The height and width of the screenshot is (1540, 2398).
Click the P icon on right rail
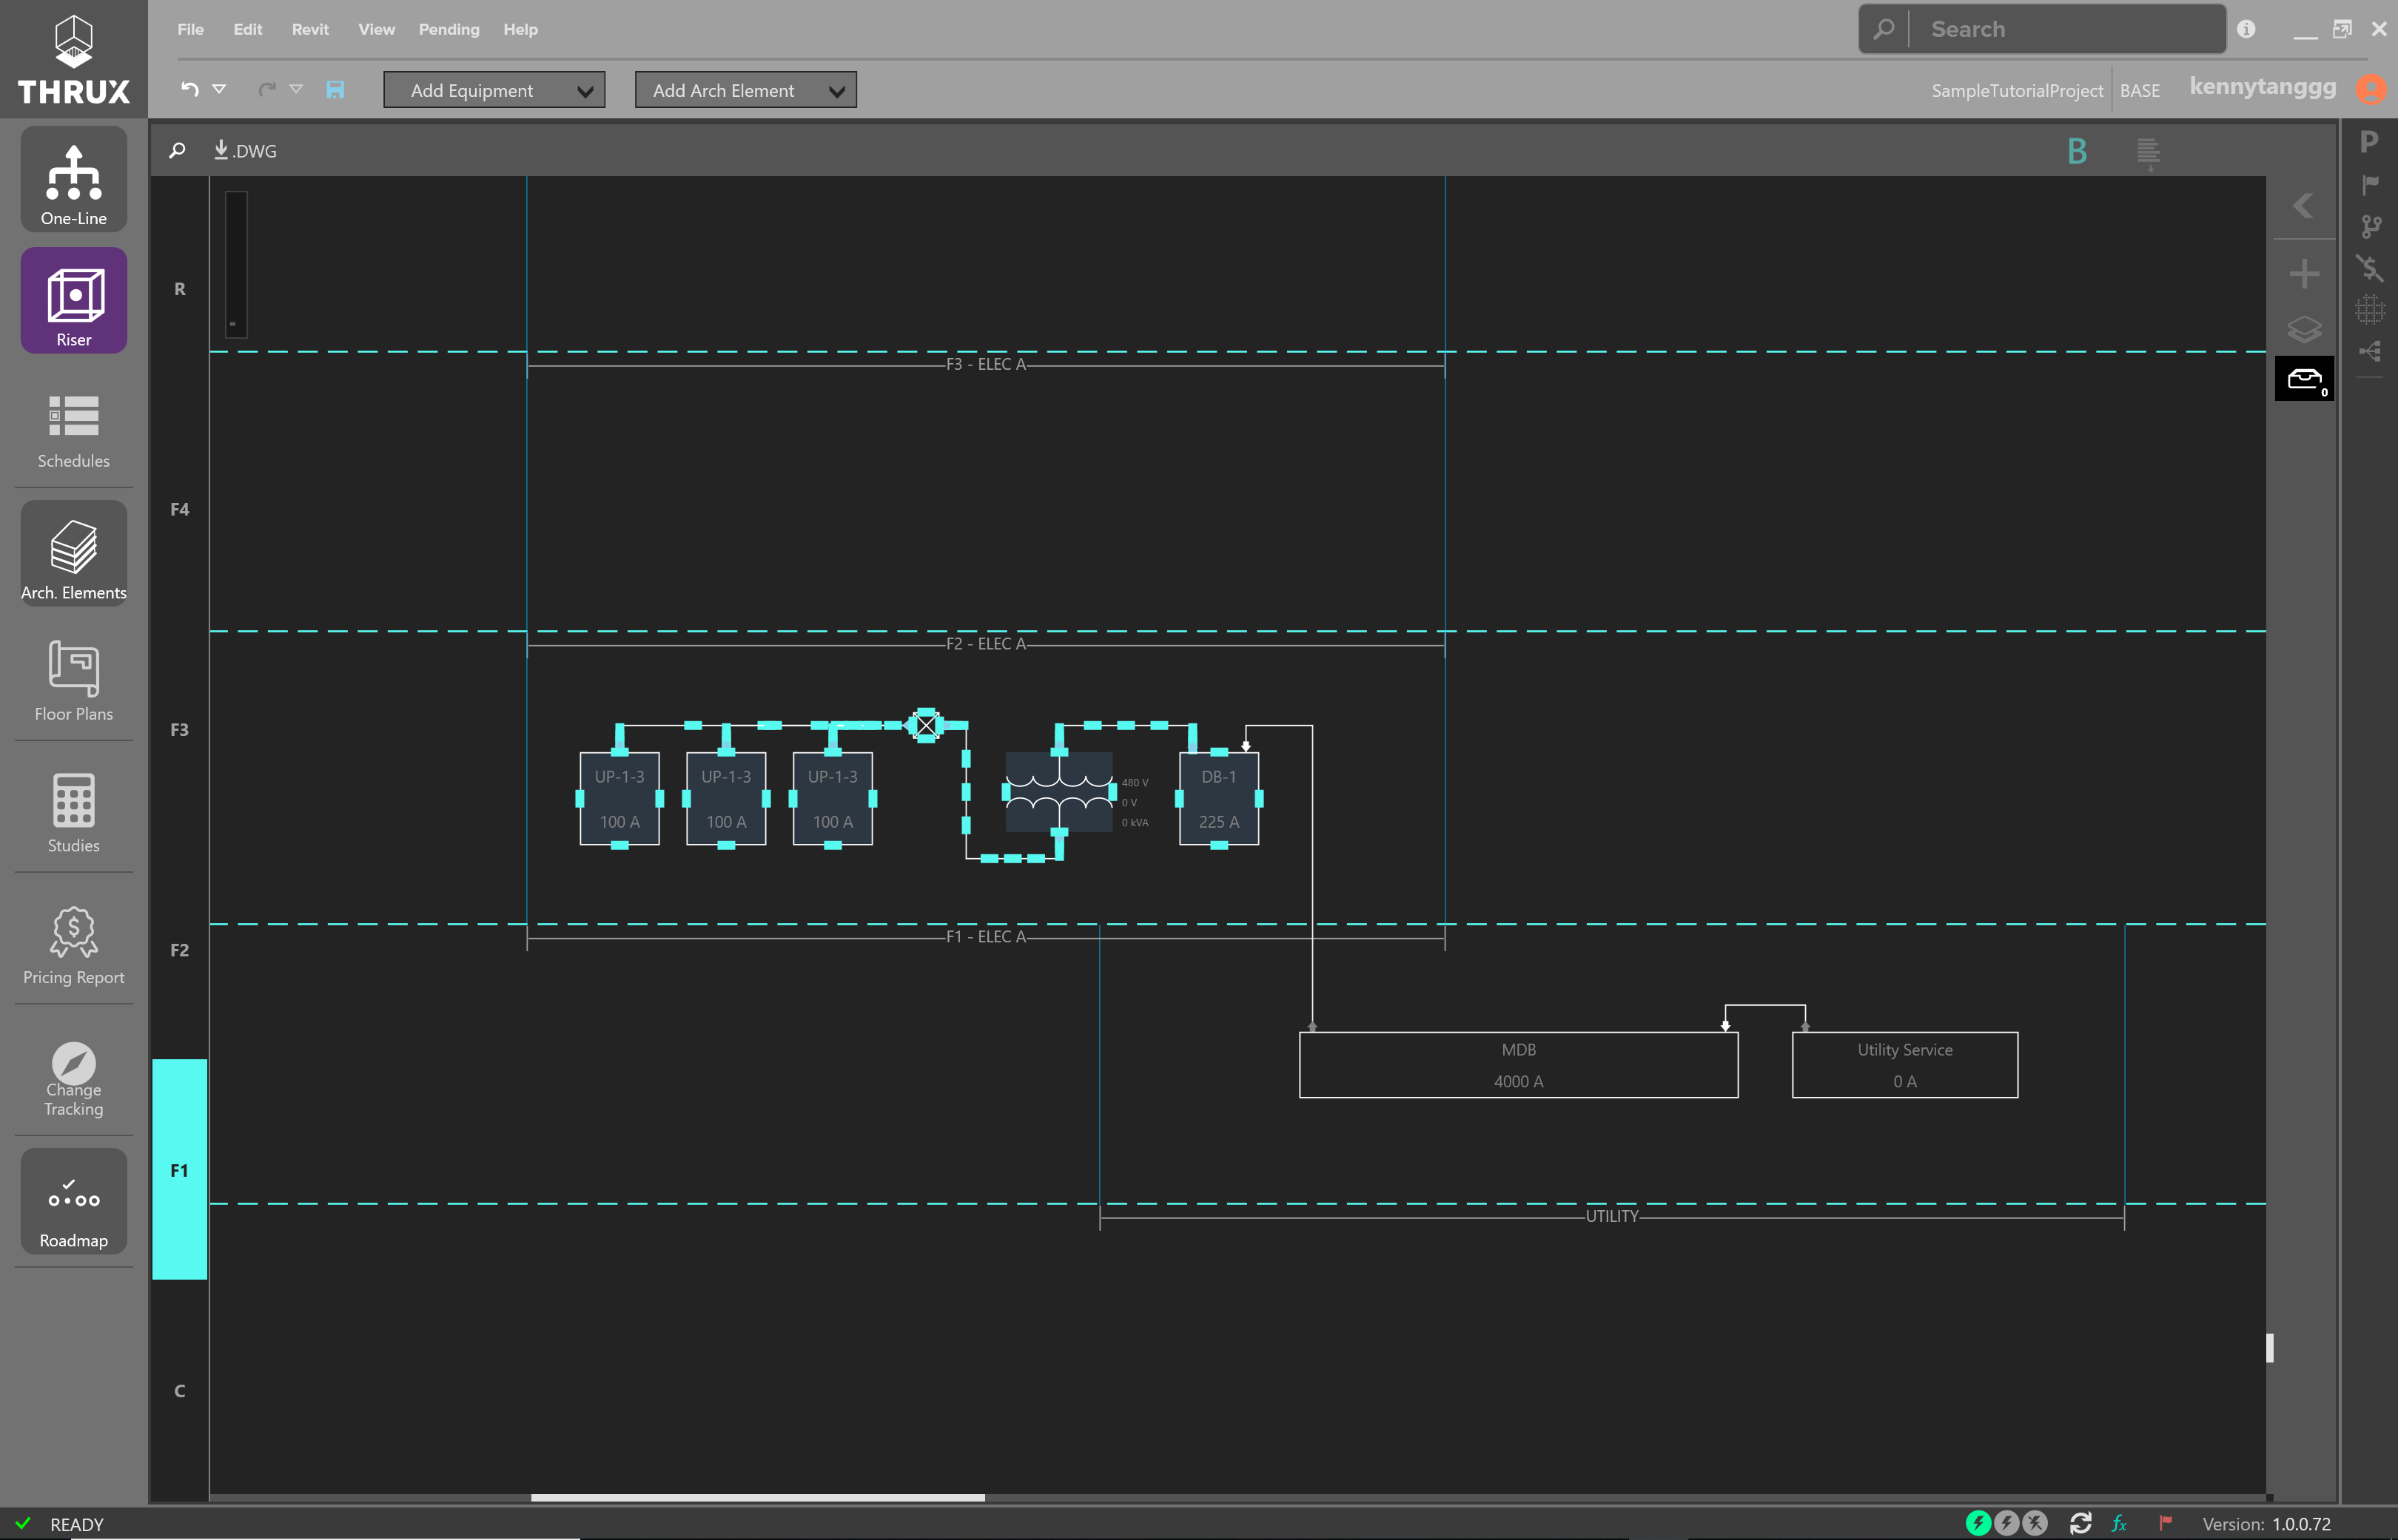click(2369, 141)
